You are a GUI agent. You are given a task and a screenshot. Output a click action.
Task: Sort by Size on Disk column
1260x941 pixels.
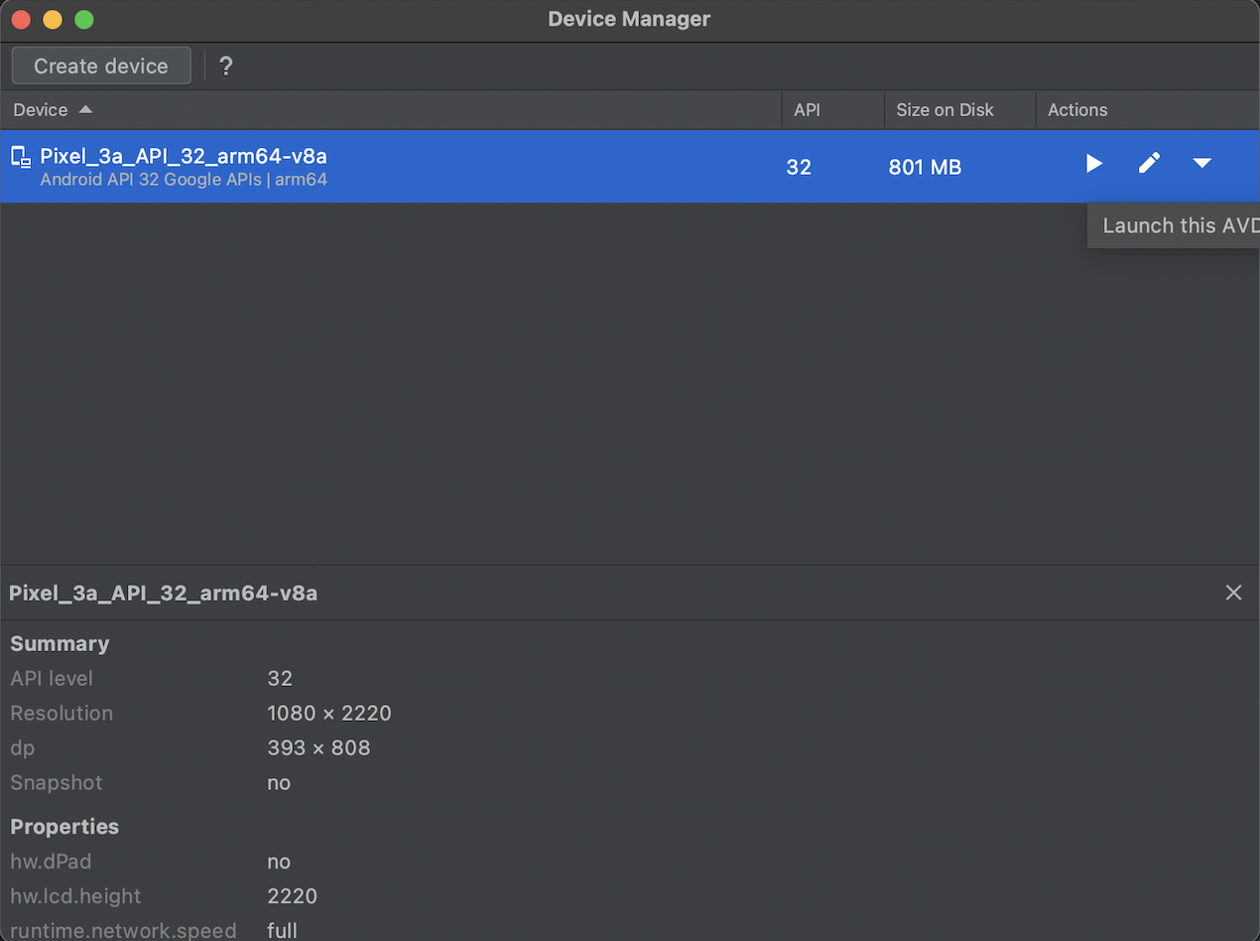959,110
